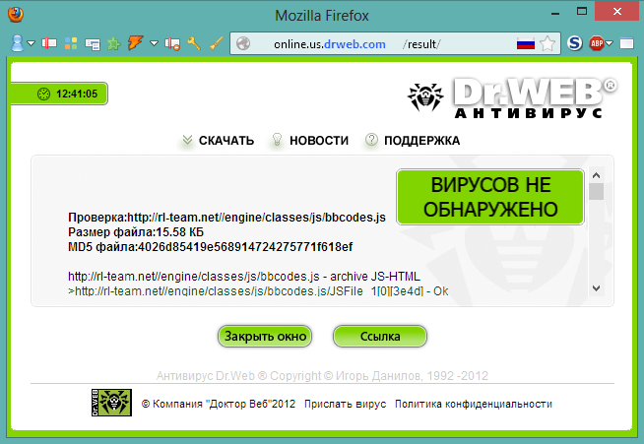This screenshot has width=644, height=444.
Task: Open the Прислать вирус link
Action: pyautogui.click(x=345, y=405)
